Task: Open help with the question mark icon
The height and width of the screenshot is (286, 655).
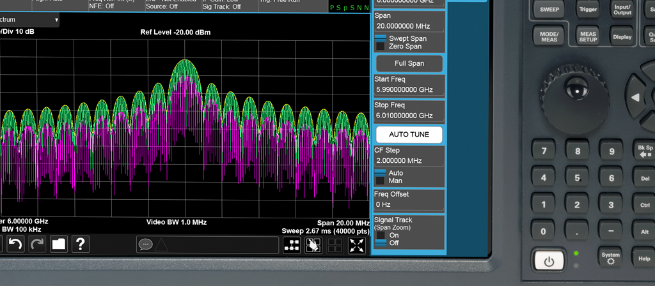Action: (x=80, y=243)
